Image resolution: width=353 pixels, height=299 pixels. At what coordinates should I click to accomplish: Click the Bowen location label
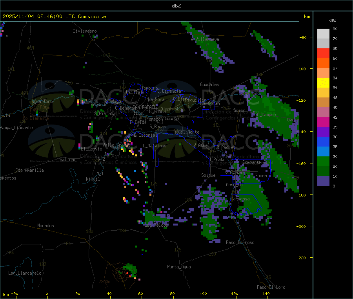click(261, 176)
